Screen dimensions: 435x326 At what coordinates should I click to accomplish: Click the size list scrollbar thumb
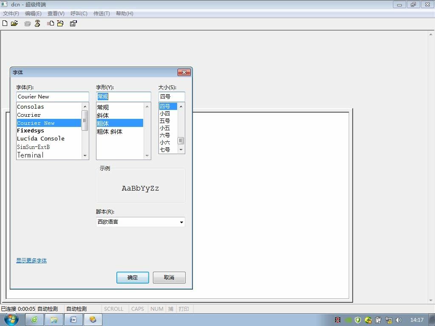(x=181, y=141)
